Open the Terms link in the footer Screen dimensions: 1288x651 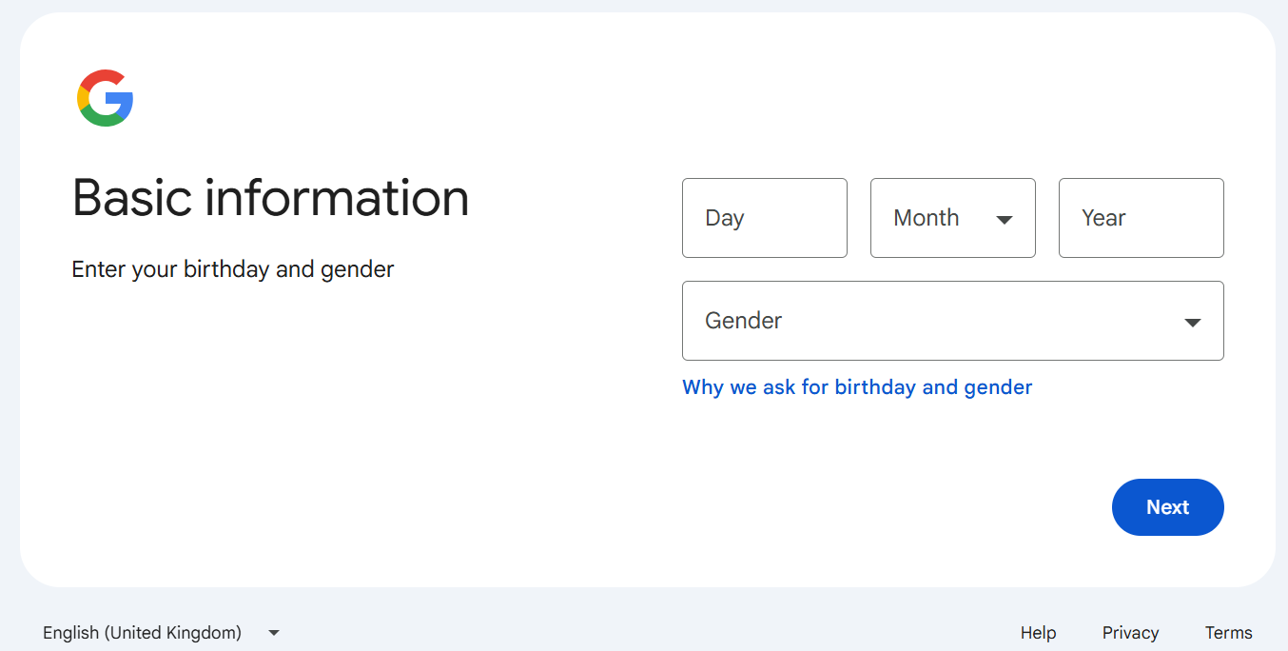coord(1228,633)
